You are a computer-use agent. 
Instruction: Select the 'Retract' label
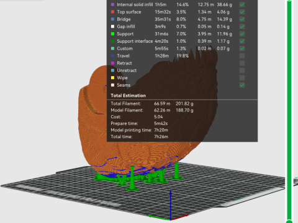tap(124, 63)
